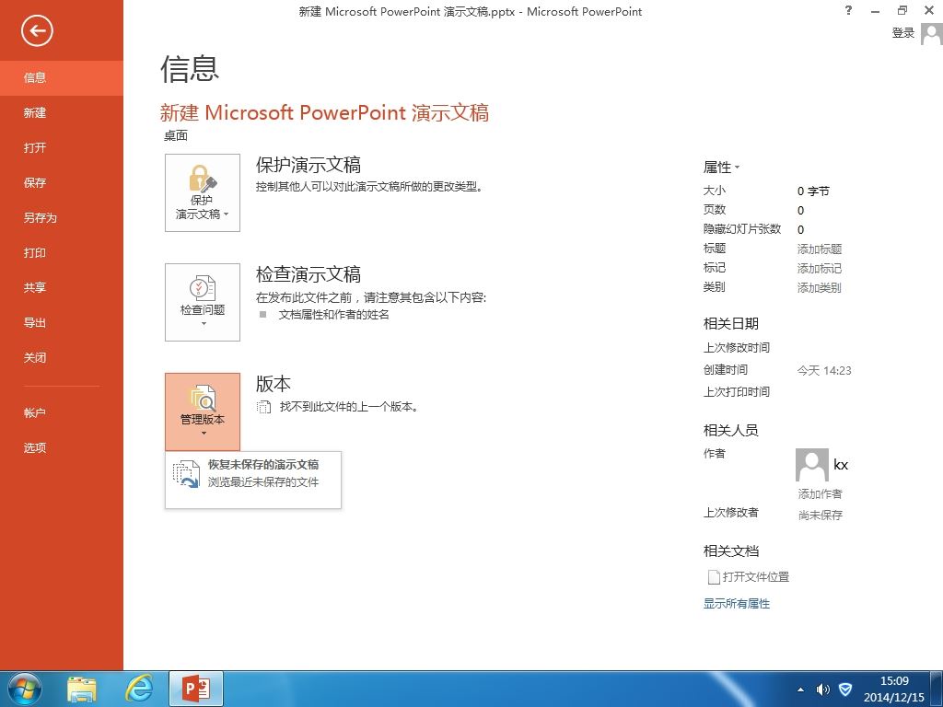Click the 添加标题 field
Image resolution: width=943 pixels, height=707 pixels.
819,249
